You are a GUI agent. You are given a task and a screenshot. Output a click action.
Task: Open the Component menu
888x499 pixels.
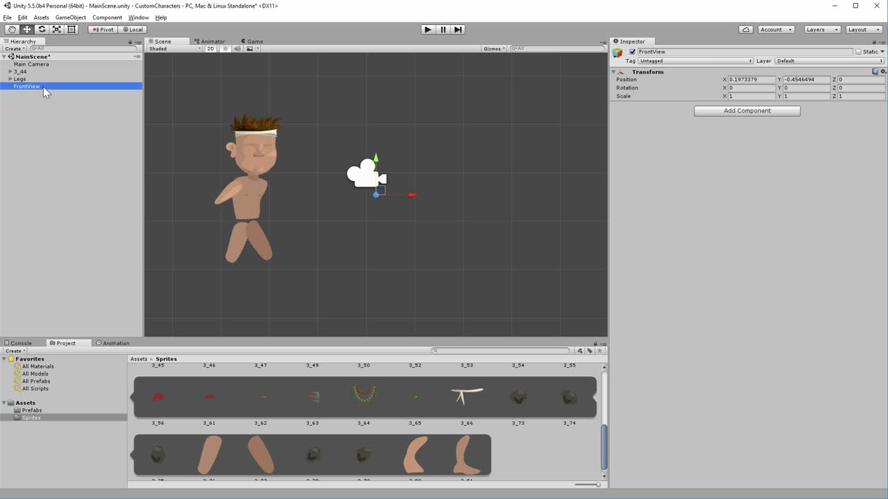(x=107, y=17)
